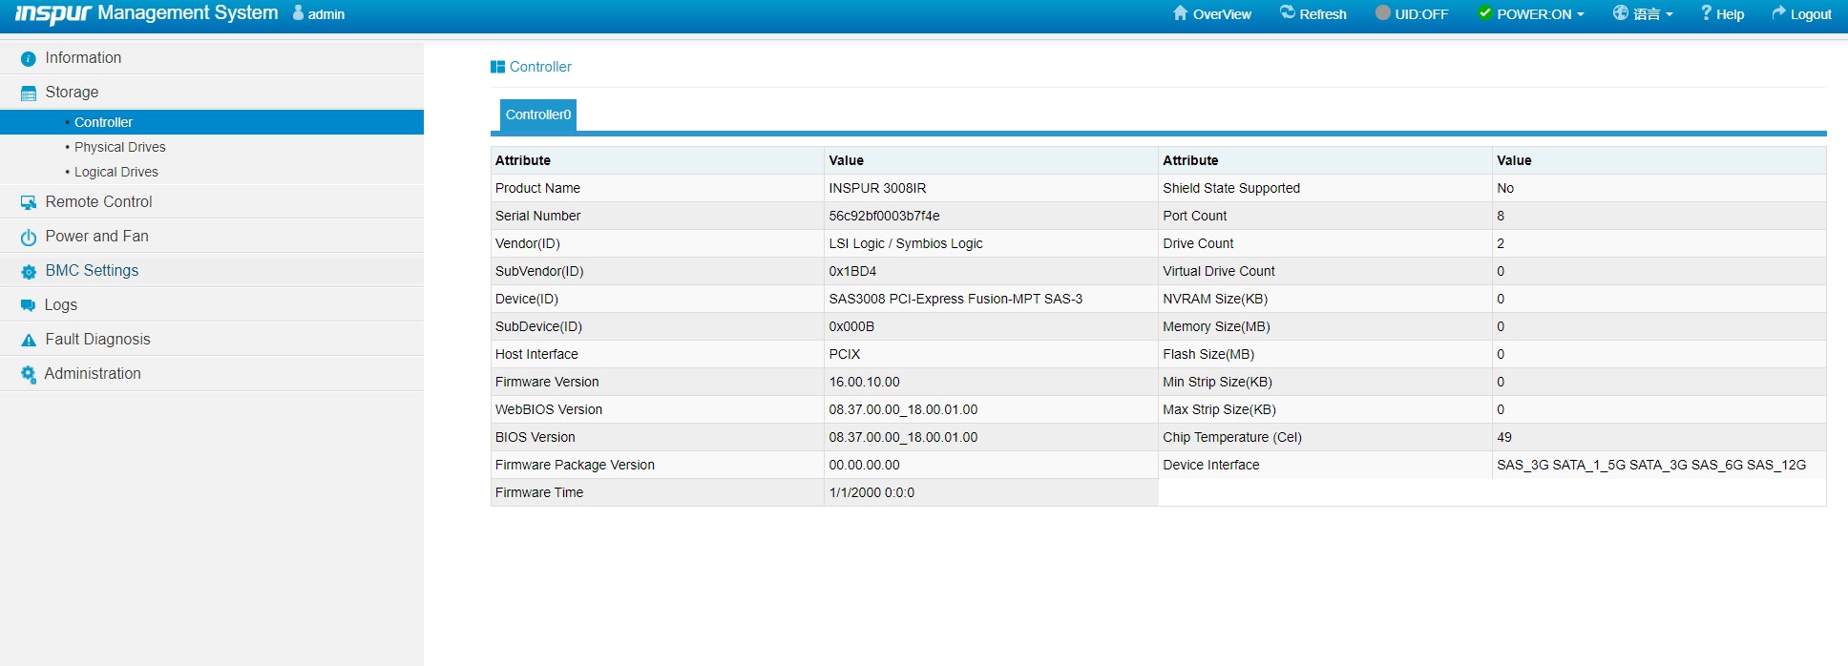Expand the Information menu section

point(212,58)
